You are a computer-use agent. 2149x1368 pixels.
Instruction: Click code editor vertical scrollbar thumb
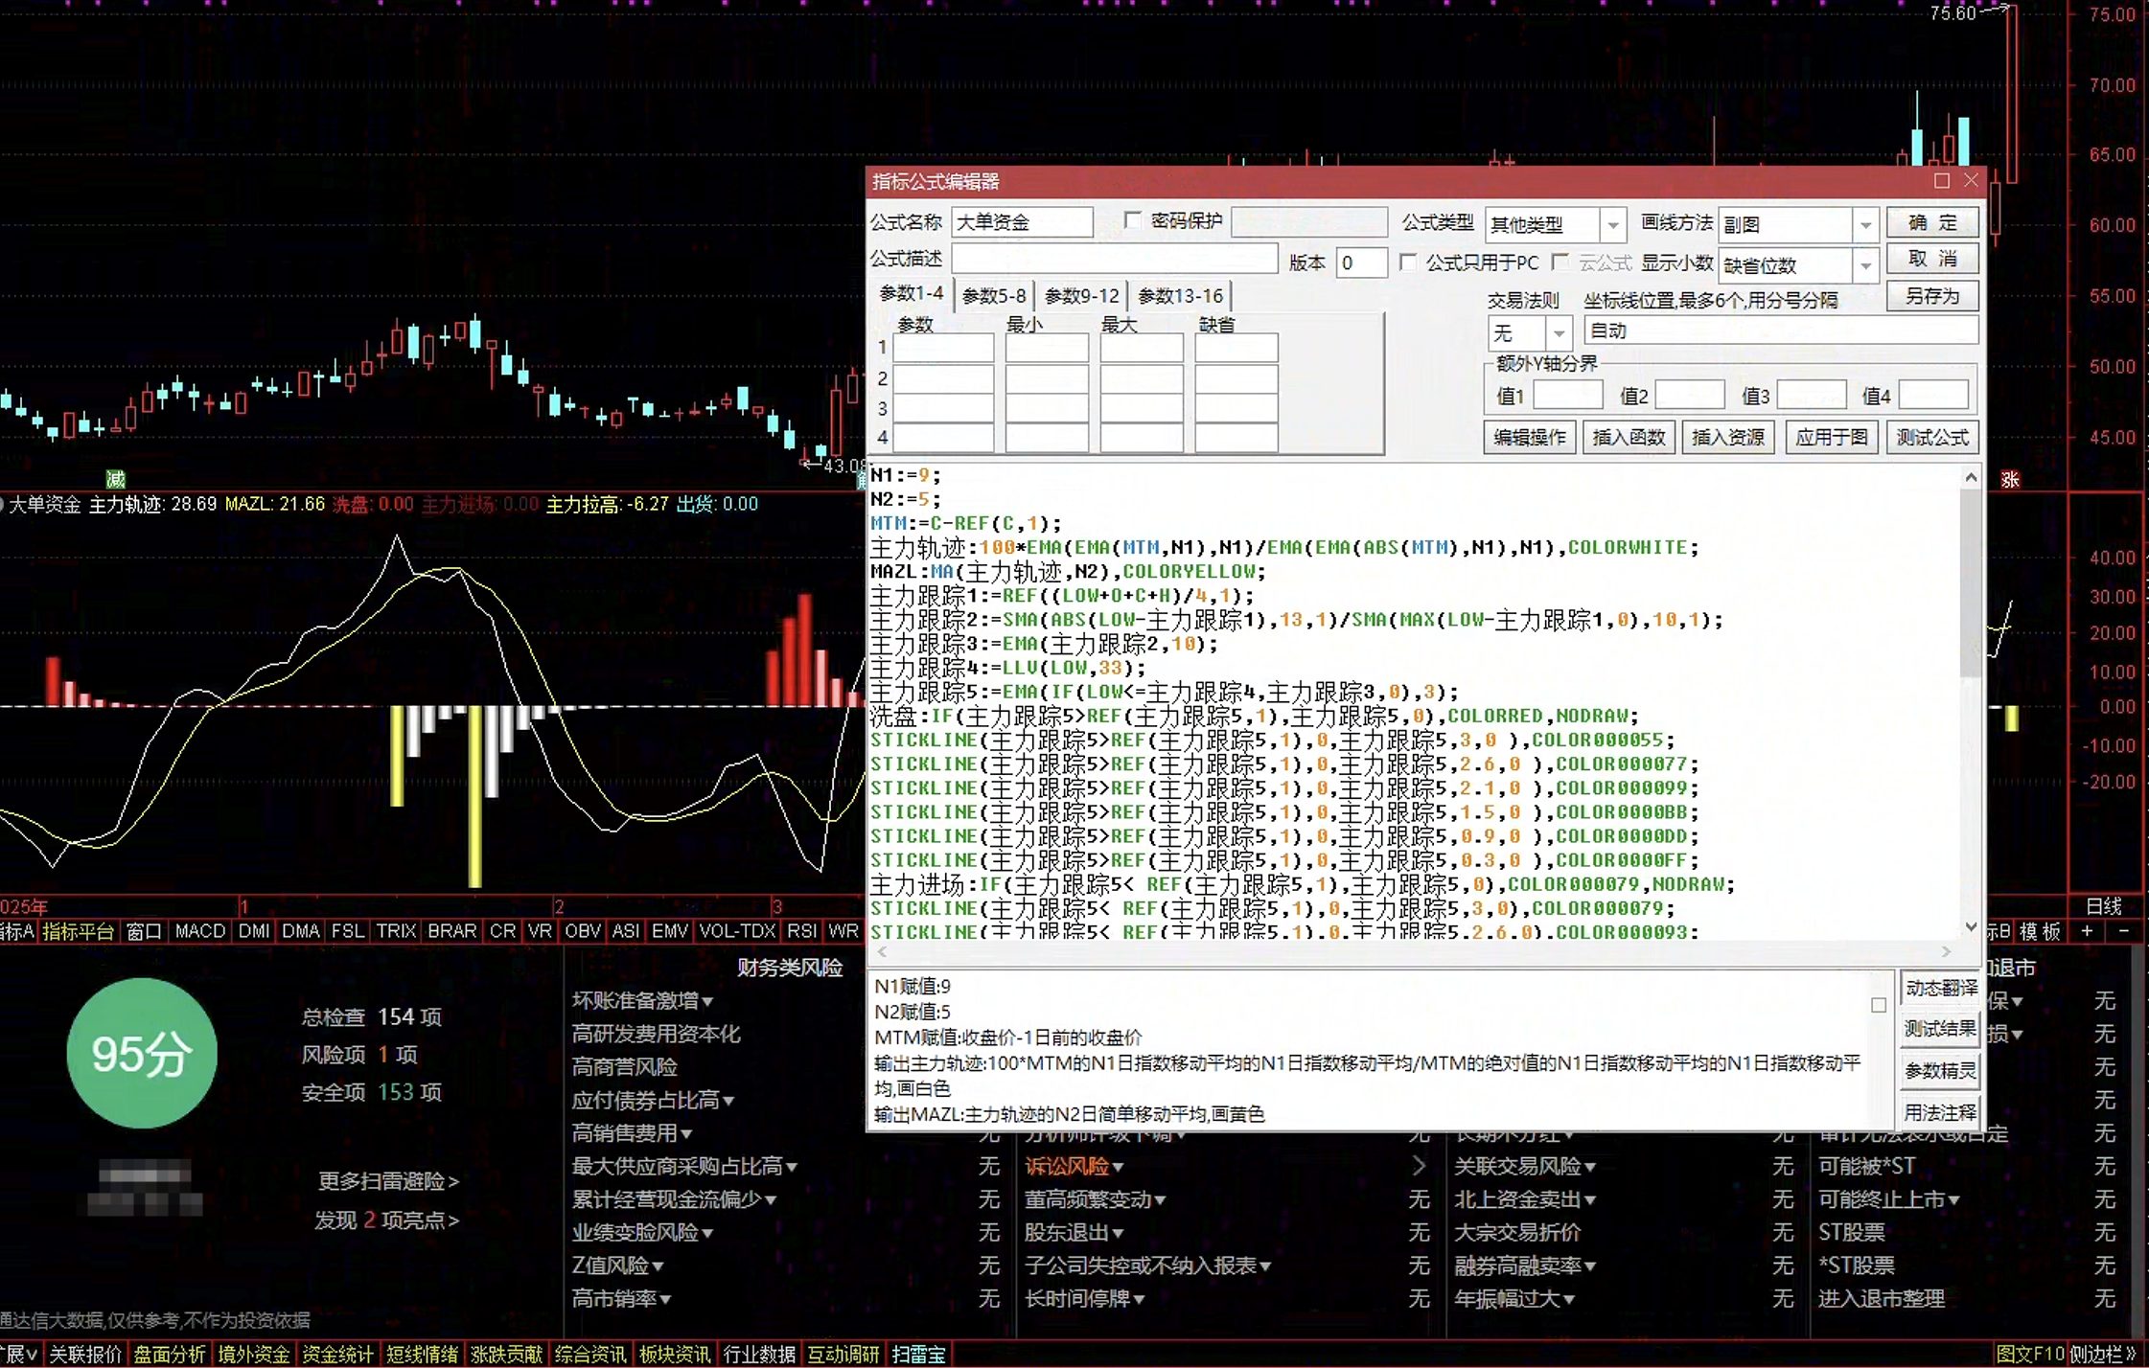(1971, 585)
